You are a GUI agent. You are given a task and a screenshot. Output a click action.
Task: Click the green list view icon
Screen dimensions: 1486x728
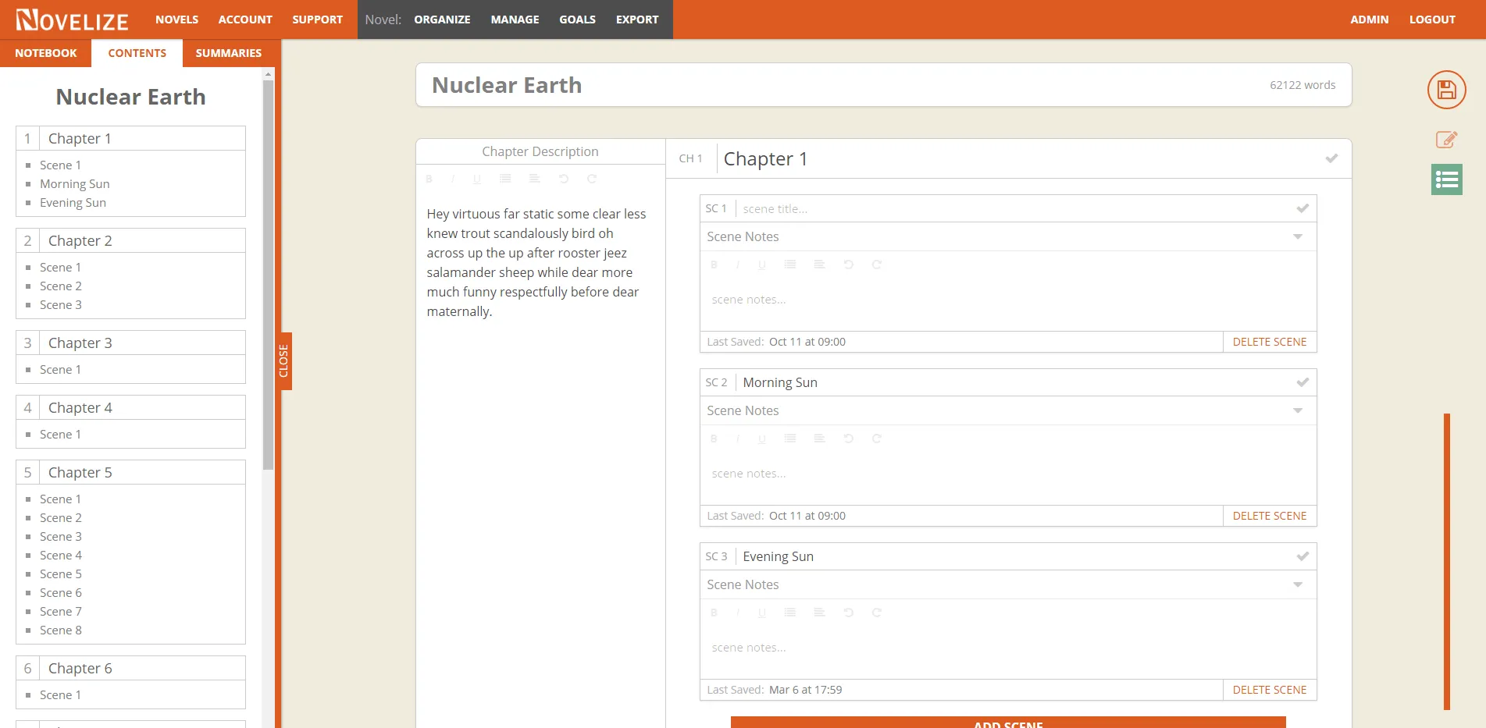[x=1445, y=179]
